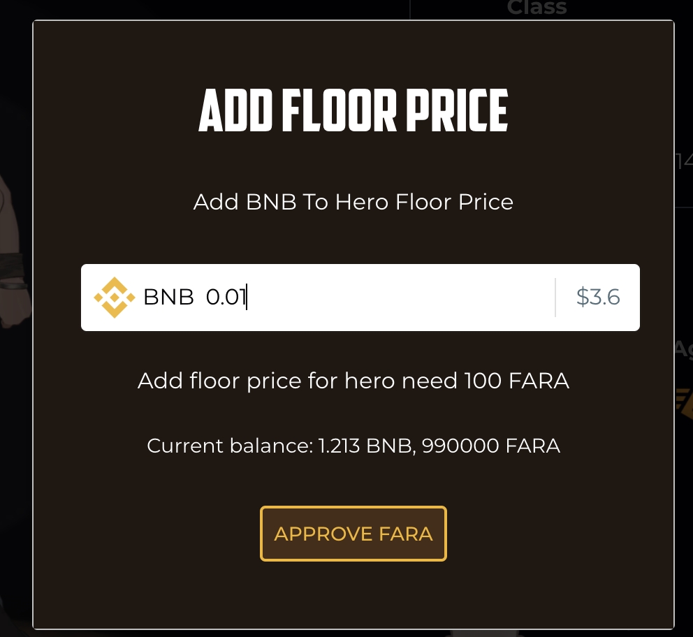Screen dimensions: 693x637
Task: Click empty space inside the amount field
Action: click(x=398, y=298)
